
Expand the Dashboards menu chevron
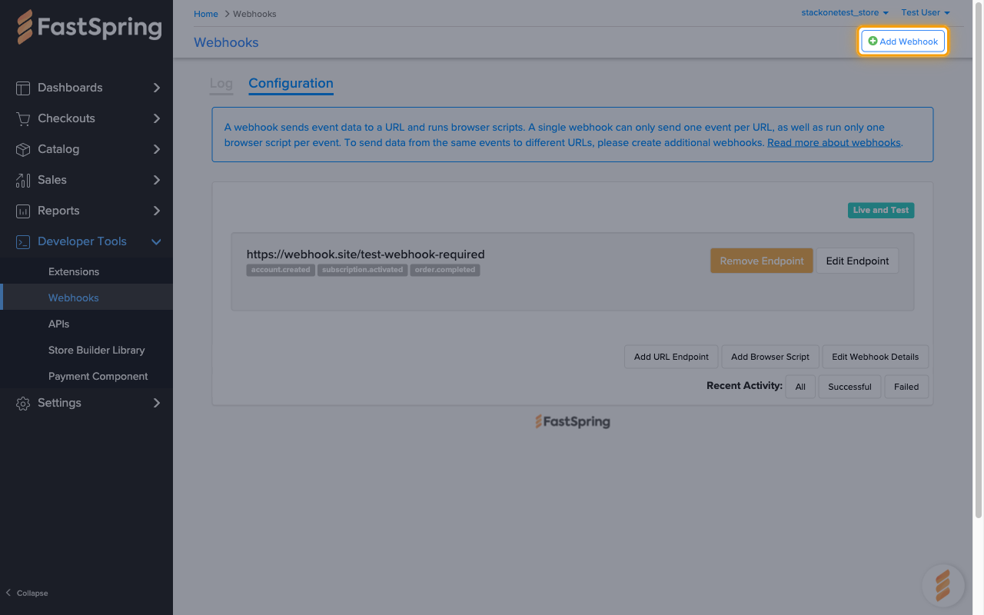click(157, 88)
